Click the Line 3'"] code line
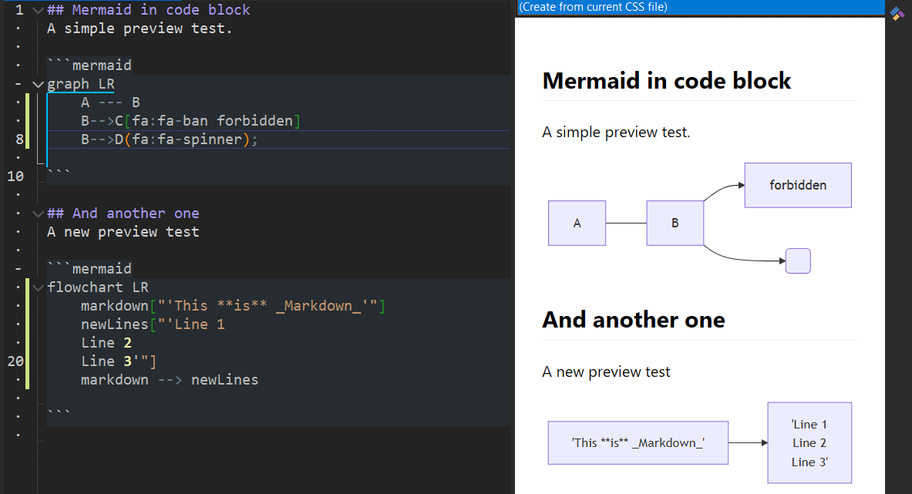Viewport: 912px width, 494px height. (119, 361)
